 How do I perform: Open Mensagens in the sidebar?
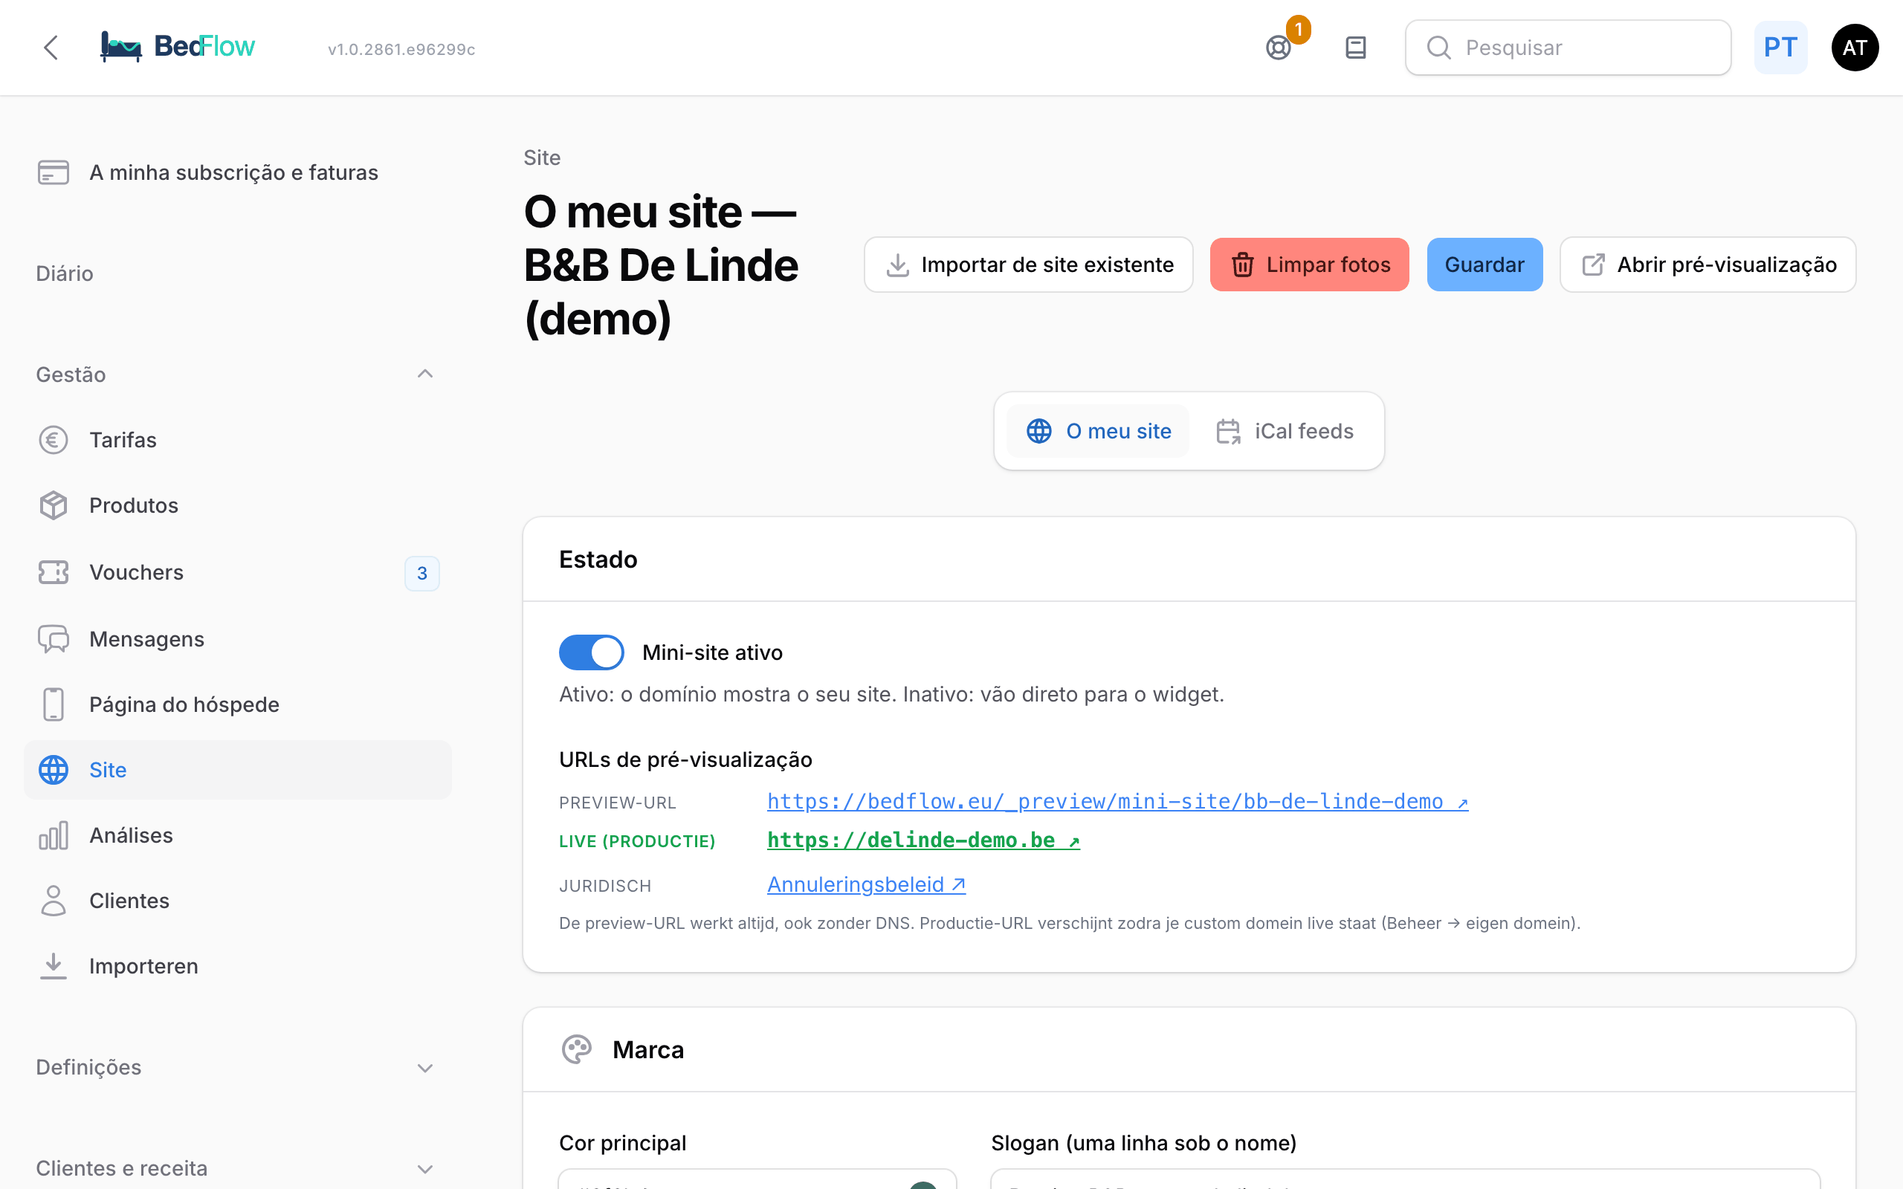[237, 638]
